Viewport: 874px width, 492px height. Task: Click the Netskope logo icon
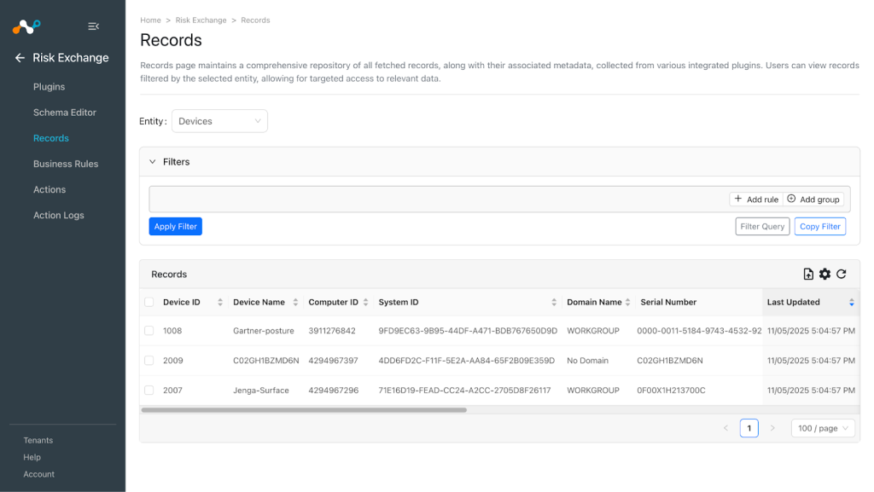pyautogui.click(x=26, y=26)
